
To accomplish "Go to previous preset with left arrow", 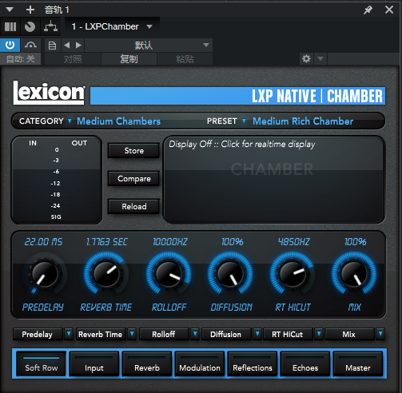I will 66,46.
